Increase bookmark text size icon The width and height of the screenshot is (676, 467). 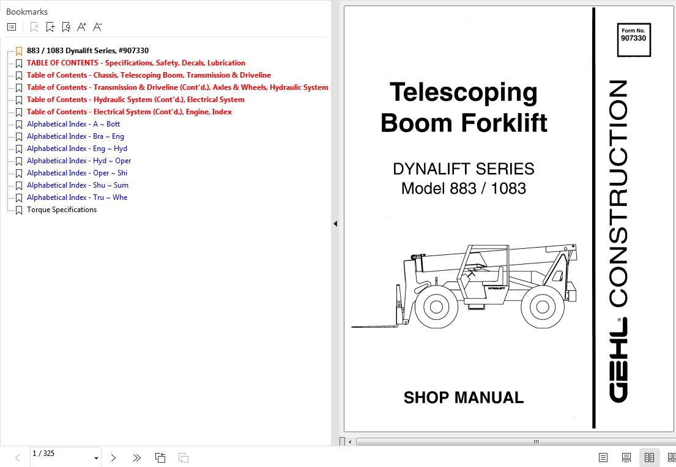click(81, 27)
